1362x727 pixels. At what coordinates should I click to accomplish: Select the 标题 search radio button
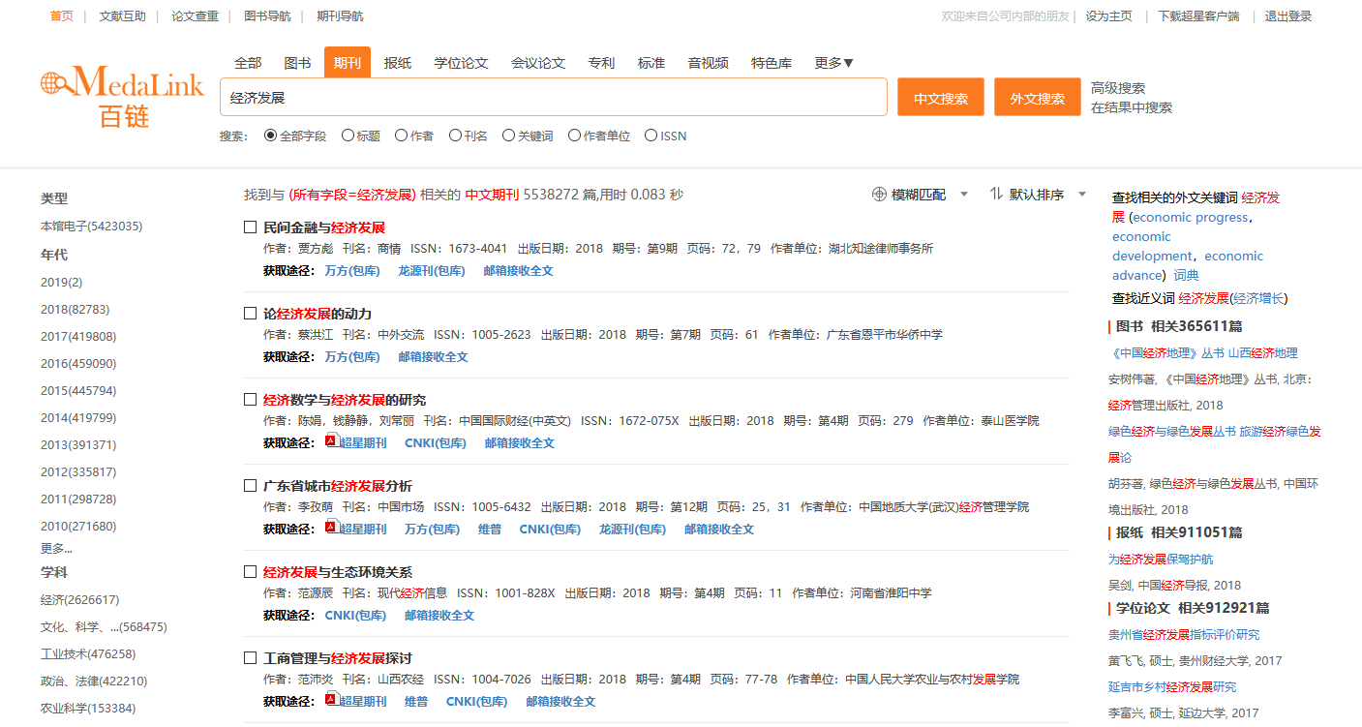click(x=348, y=136)
